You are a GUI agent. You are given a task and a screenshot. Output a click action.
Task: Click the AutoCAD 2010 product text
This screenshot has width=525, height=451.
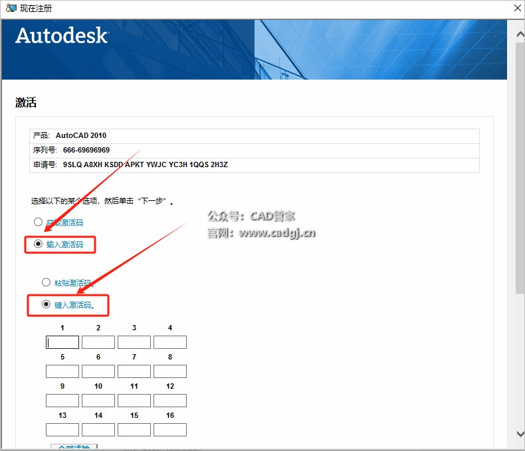(80, 135)
